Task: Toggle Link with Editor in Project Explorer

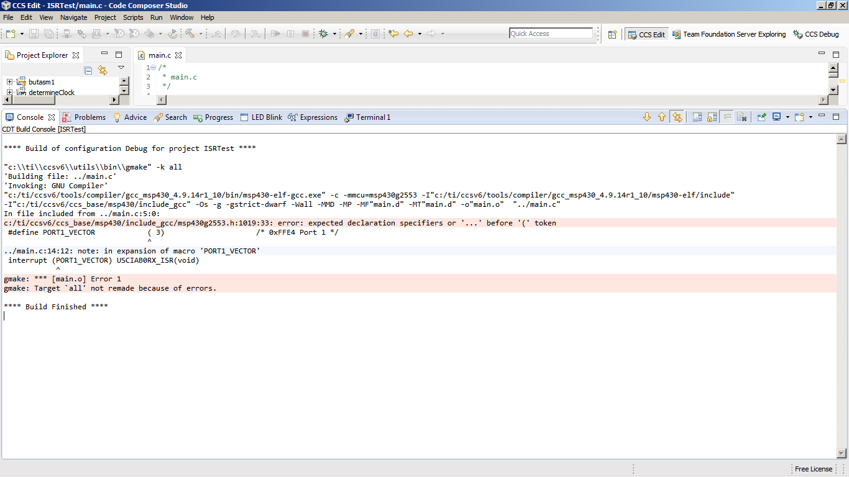Action: (x=103, y=70)
